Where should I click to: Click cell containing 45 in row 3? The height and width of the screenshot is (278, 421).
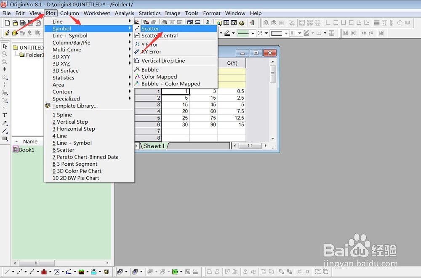pyautogui.click(x=204, y=105)
